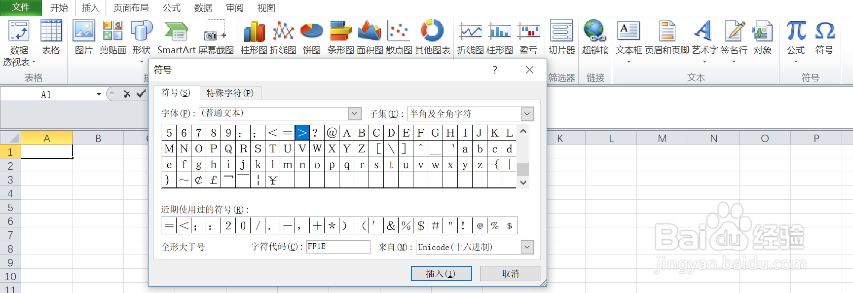Click the Insert (插入) button
The width and height of the screenshot is (853, 293).
441,273
